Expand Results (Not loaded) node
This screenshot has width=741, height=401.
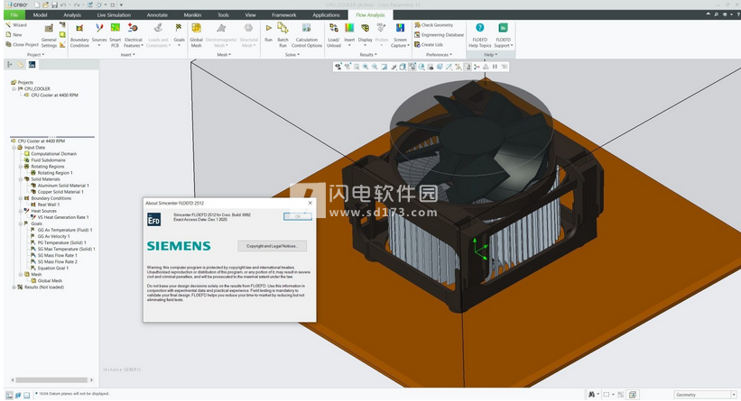coord(13,287)
